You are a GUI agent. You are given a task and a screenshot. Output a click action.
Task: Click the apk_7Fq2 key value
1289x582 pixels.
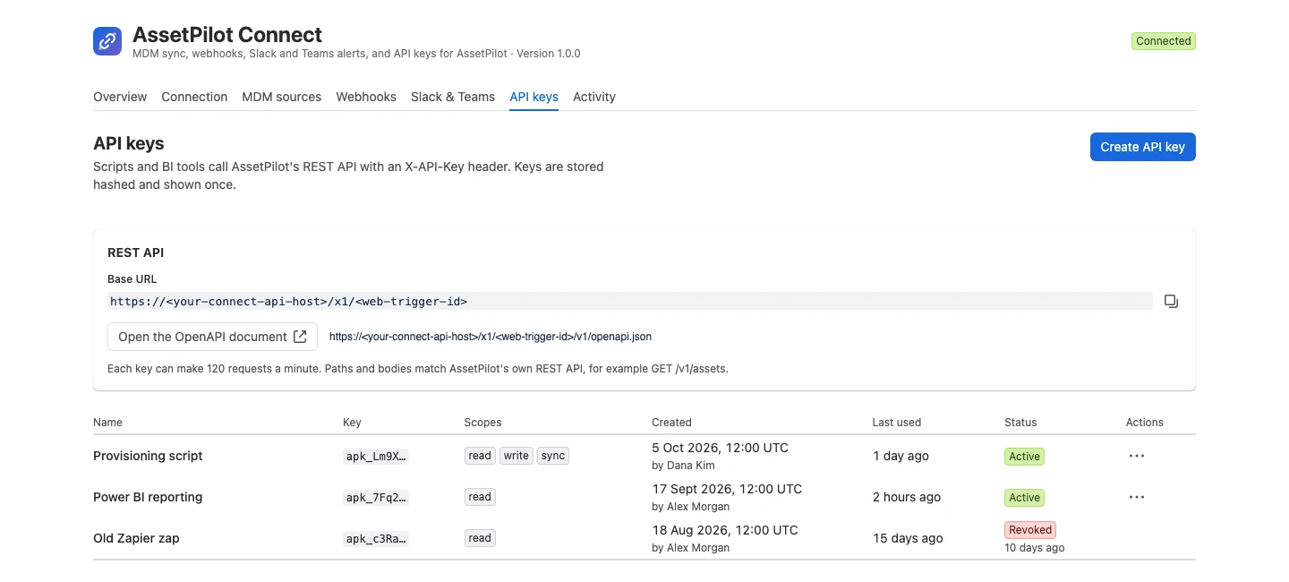pyautogui.click(x=376, y=497)
